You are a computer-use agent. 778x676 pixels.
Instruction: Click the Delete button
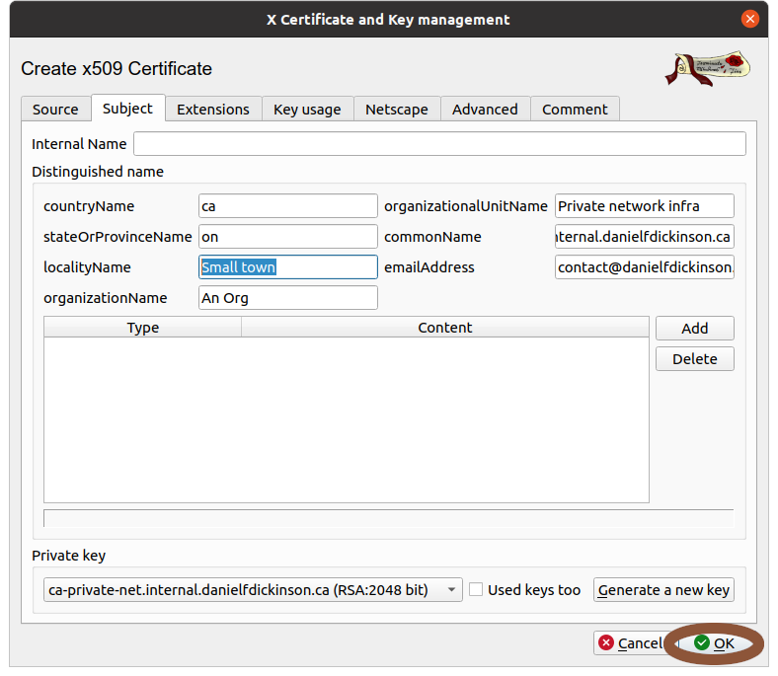[x=695, y=359]
